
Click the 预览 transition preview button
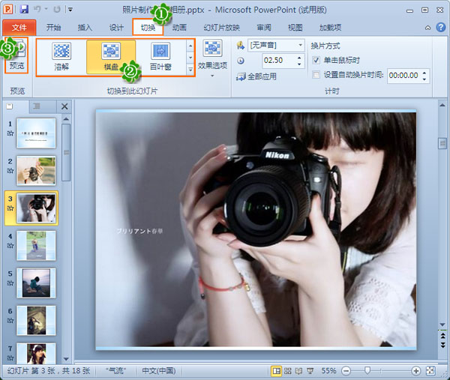click(16, 55)
